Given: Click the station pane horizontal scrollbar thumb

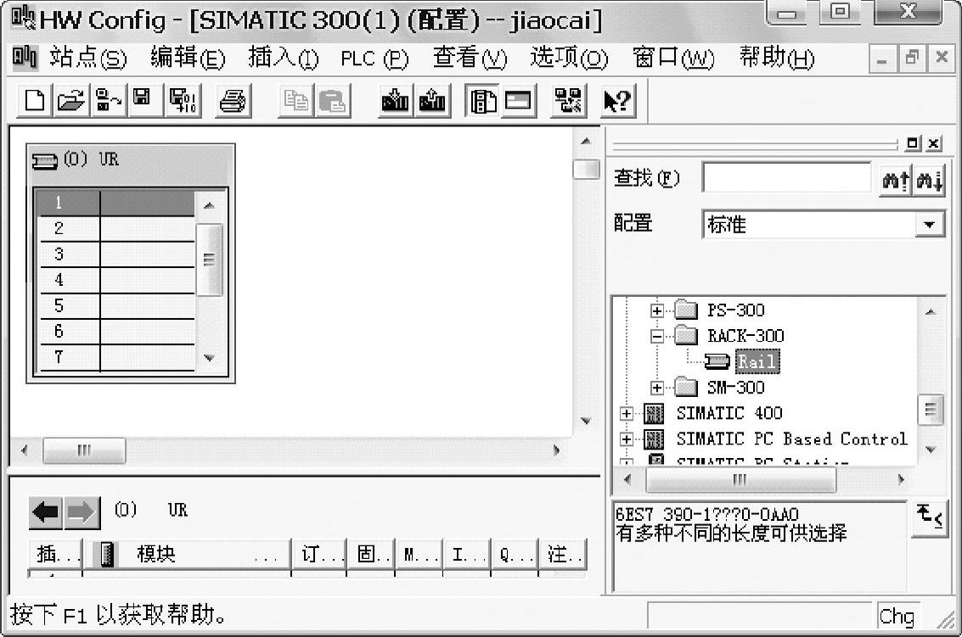Looking at the screenshot, I should [x=84, y=450].
